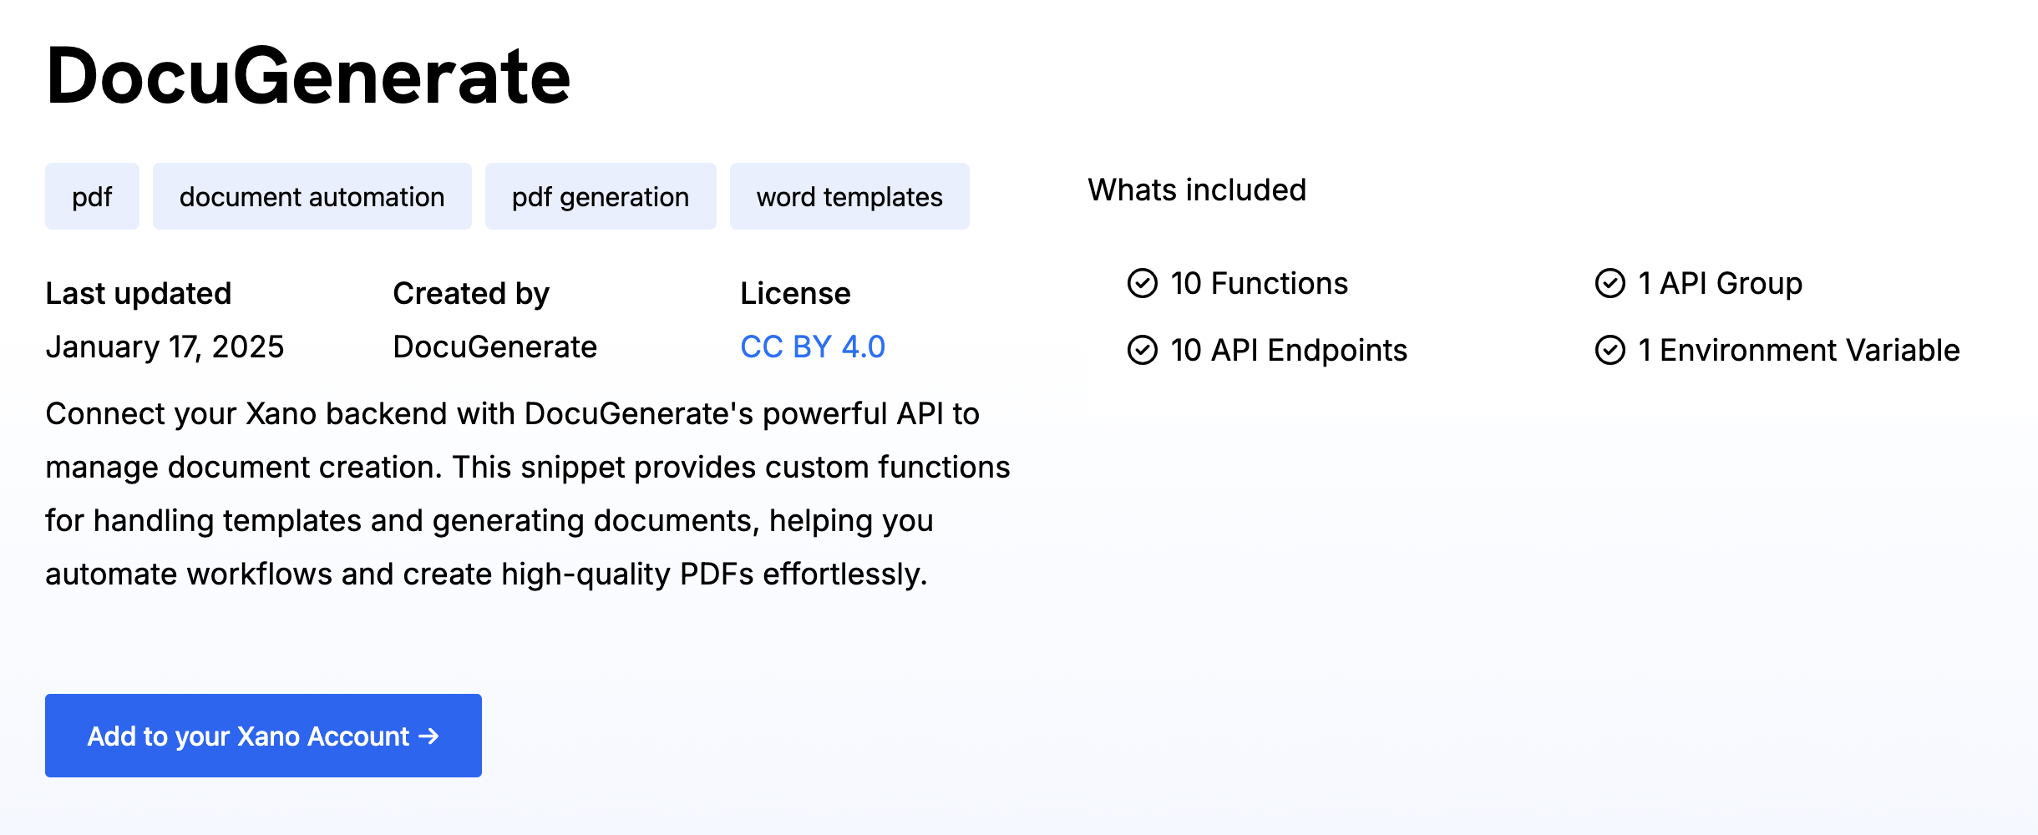Click the DocuGenerate page title

308,76
